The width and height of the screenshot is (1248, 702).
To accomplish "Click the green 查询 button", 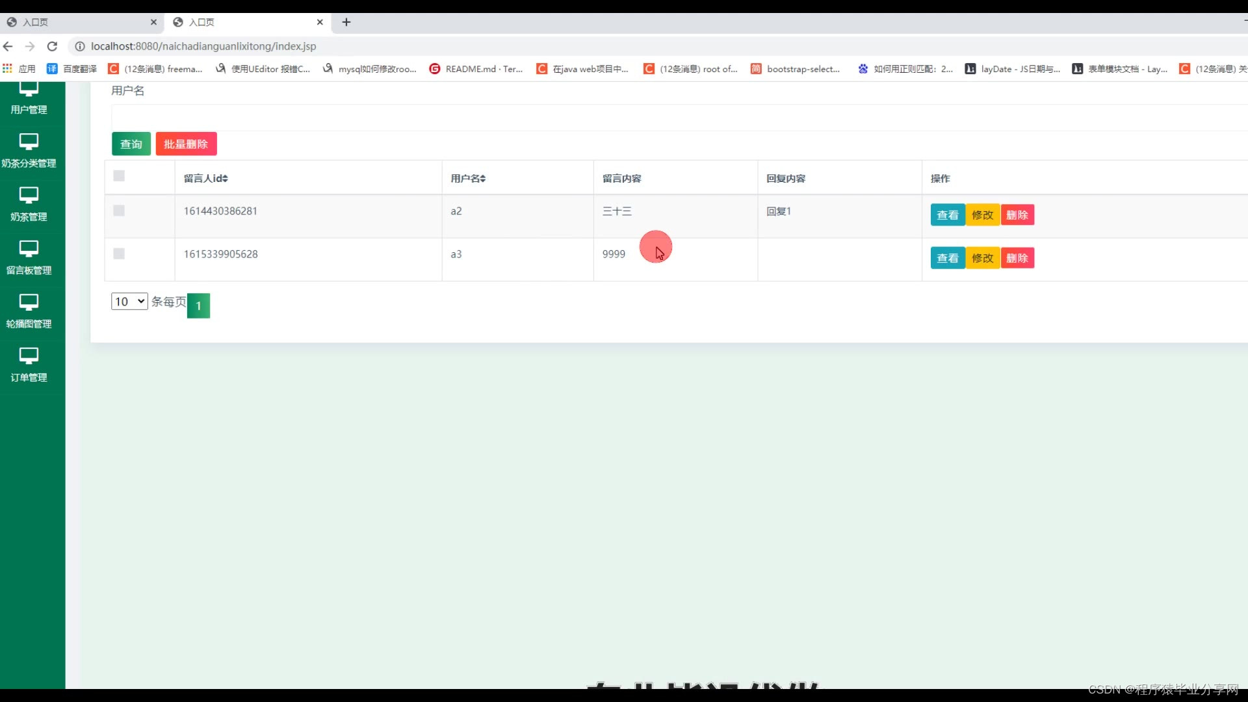I will [x=131, y=144].
